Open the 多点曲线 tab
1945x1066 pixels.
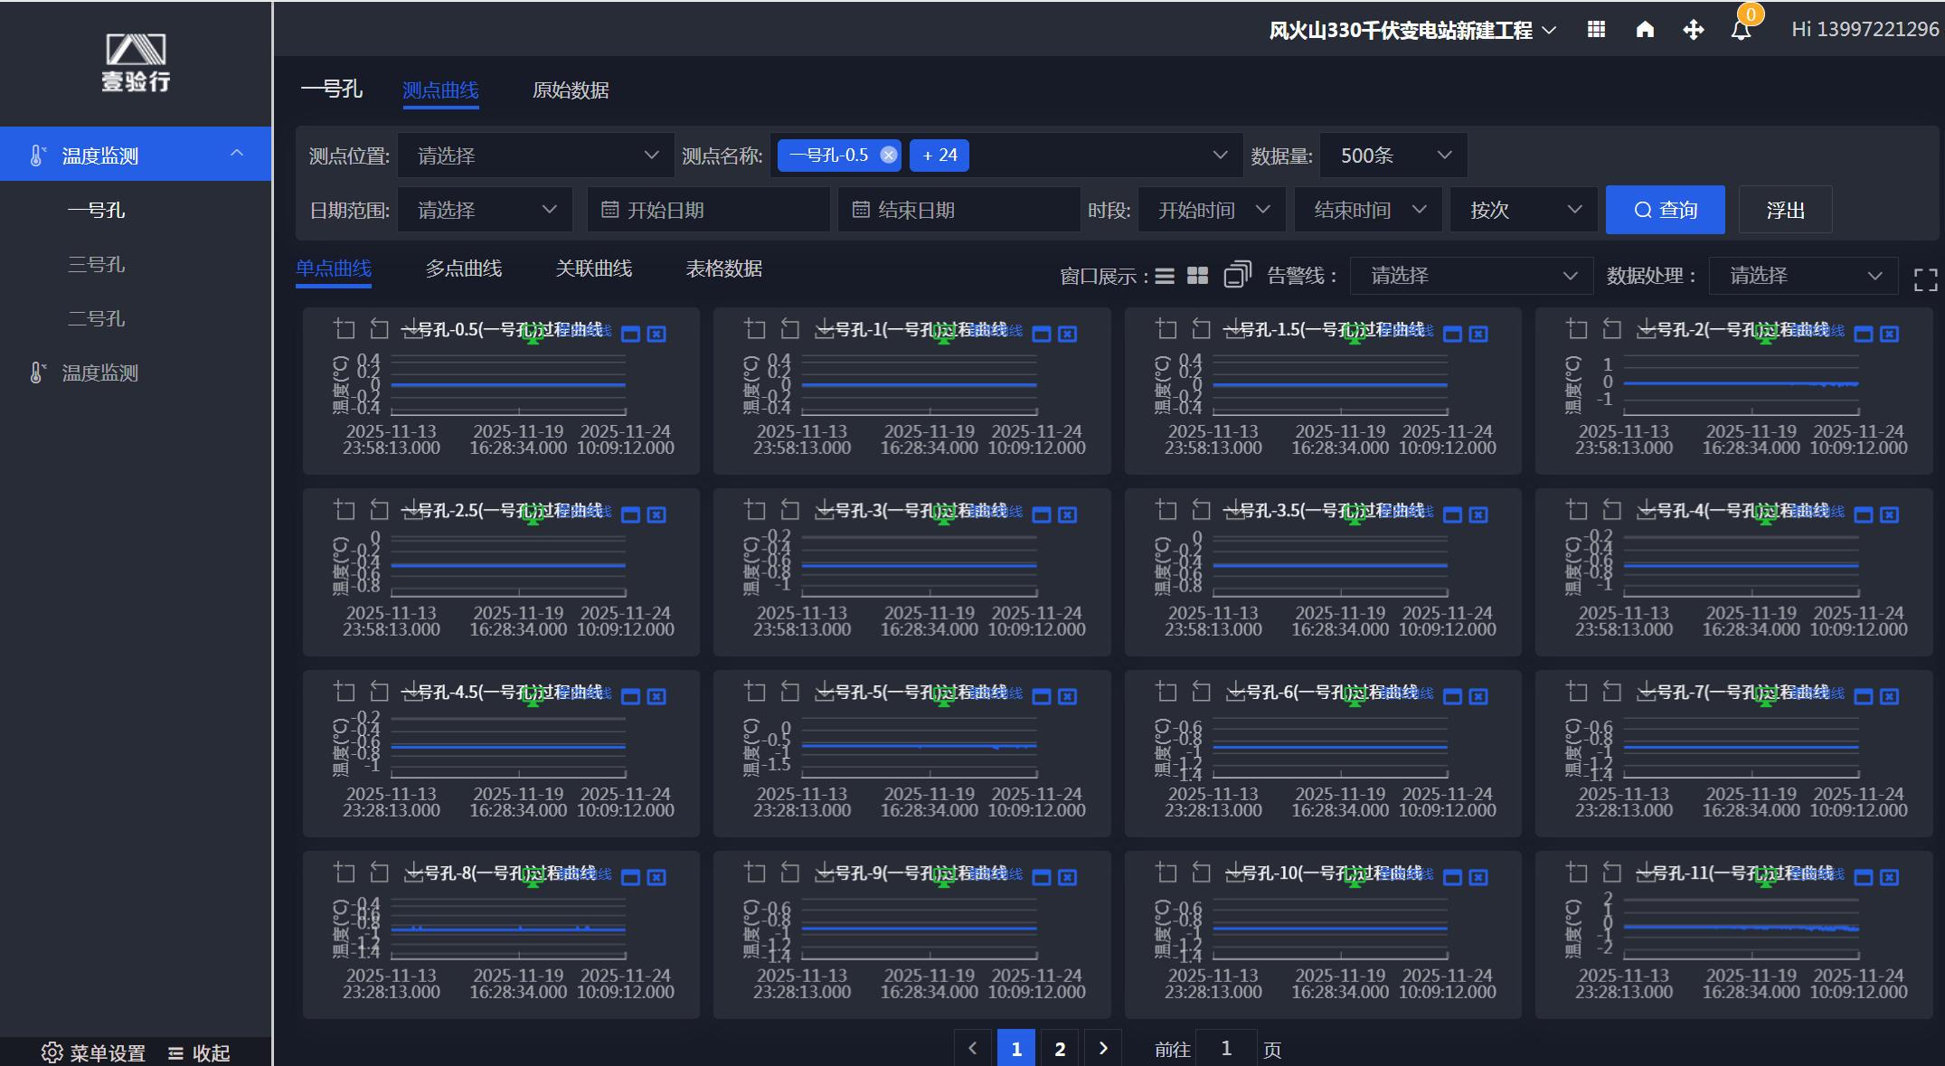pos(463,269)
